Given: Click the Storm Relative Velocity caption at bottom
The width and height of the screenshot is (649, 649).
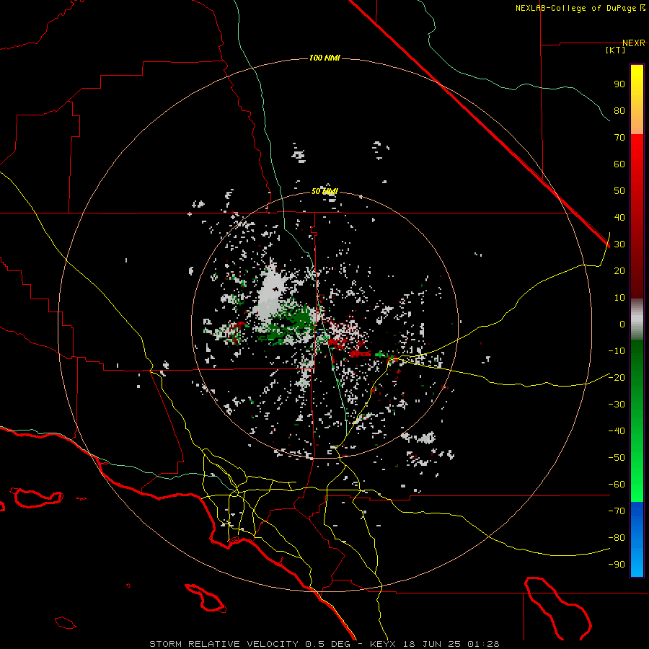Looking at the screenshot, I should point(324,644).
